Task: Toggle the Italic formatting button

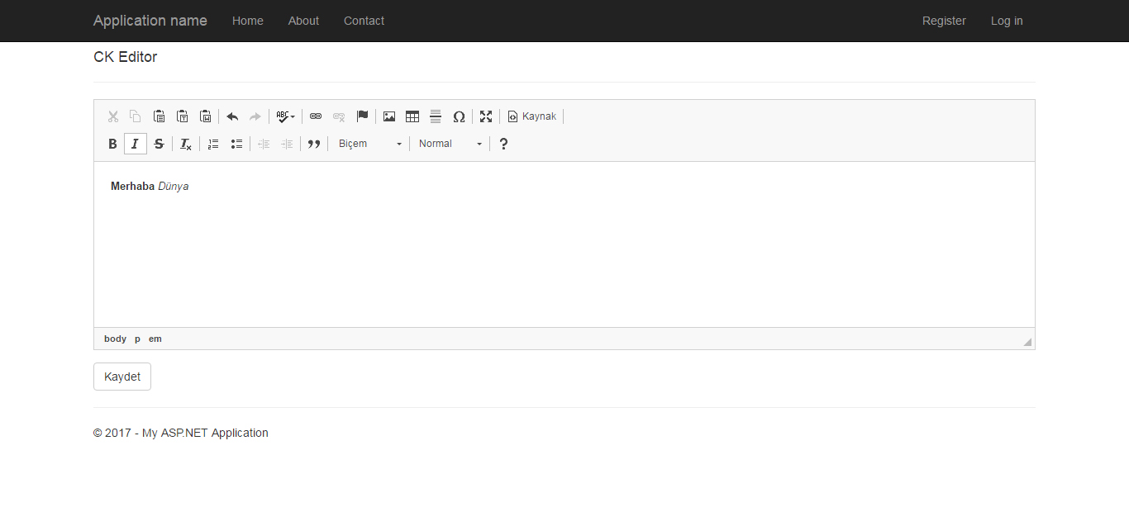Action: [136, 144]
